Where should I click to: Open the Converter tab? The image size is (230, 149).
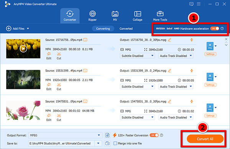click(70, 16)
